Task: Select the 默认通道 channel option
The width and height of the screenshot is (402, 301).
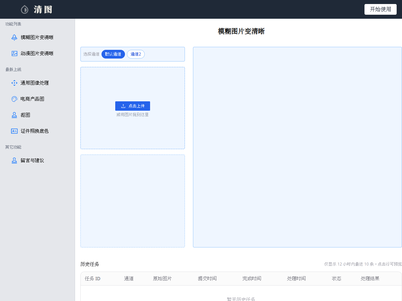Action: tap(113, 54)
